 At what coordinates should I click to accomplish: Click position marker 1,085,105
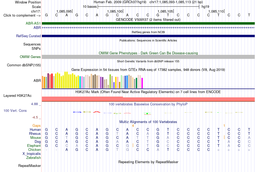[x=165, y=11]
